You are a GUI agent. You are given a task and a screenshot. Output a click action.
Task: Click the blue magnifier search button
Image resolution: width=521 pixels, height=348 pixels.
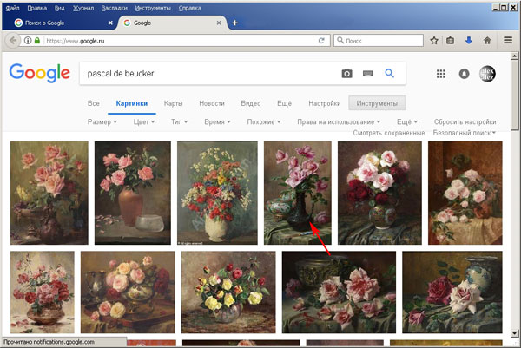(389, 73)
